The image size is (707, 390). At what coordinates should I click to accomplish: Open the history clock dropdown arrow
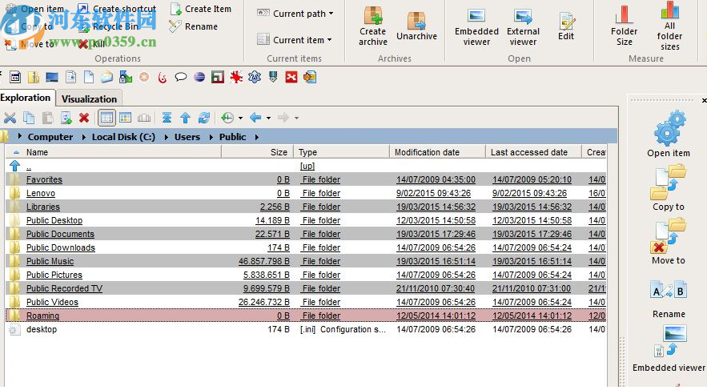point(240,119)
